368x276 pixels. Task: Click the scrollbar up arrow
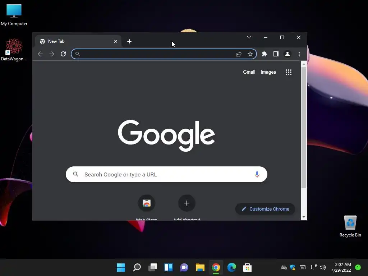304,64
